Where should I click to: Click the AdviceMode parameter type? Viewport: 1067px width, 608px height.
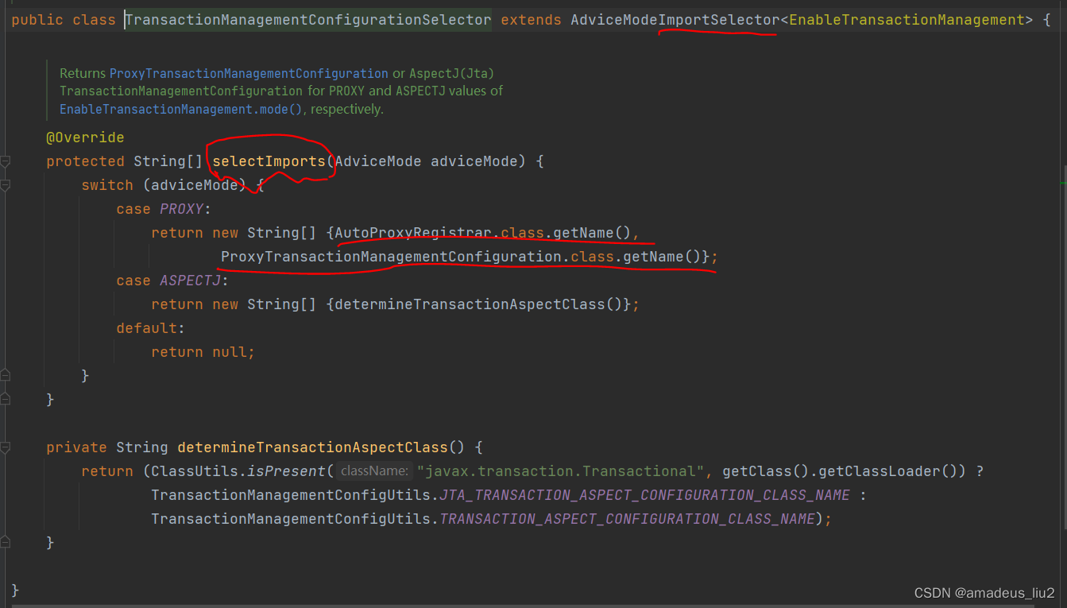(378, 161)
